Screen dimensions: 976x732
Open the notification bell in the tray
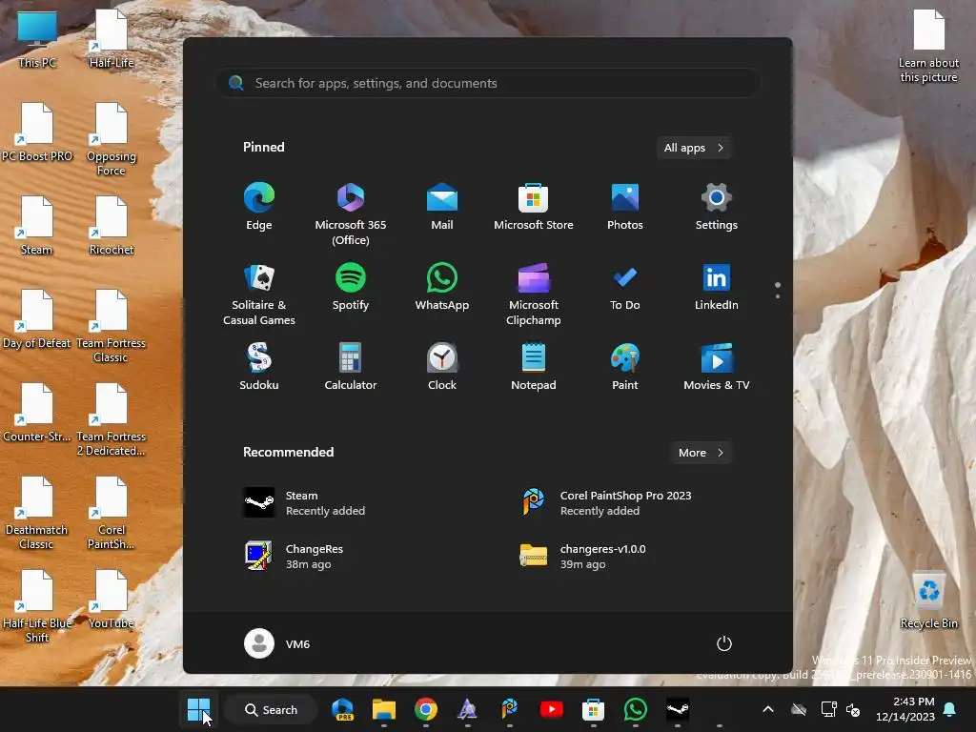click(x=950, y=709)
